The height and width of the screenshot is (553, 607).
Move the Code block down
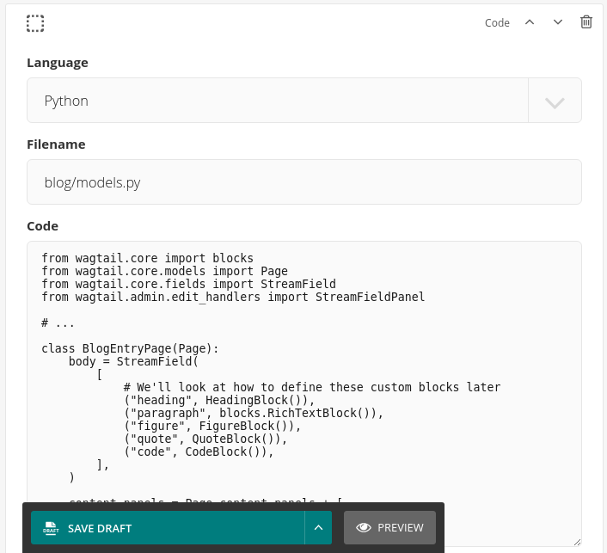(558, 22)
